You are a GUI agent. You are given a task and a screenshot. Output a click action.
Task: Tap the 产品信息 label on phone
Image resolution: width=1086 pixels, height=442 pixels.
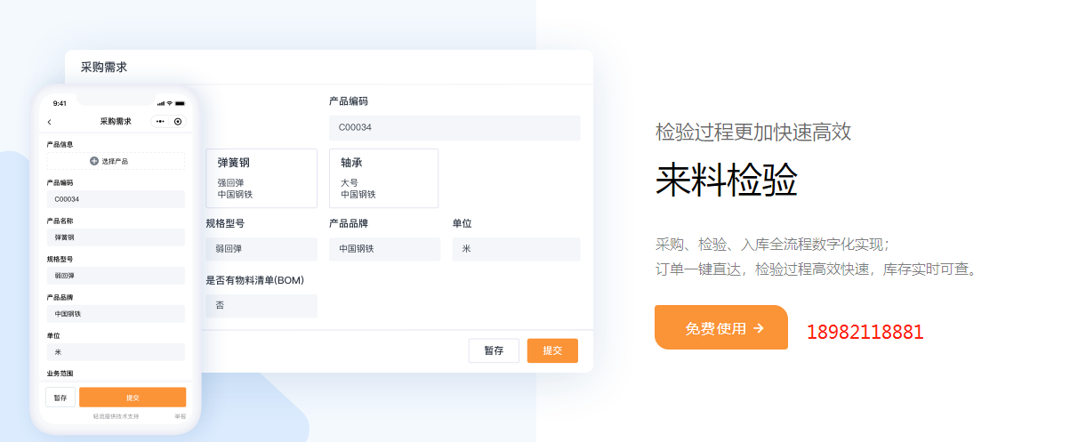click(x=60, y=144)
